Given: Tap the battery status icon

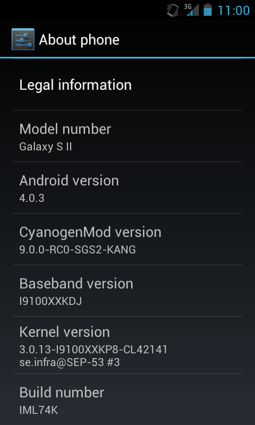Looking at the screenshot, I should (208, 10).
